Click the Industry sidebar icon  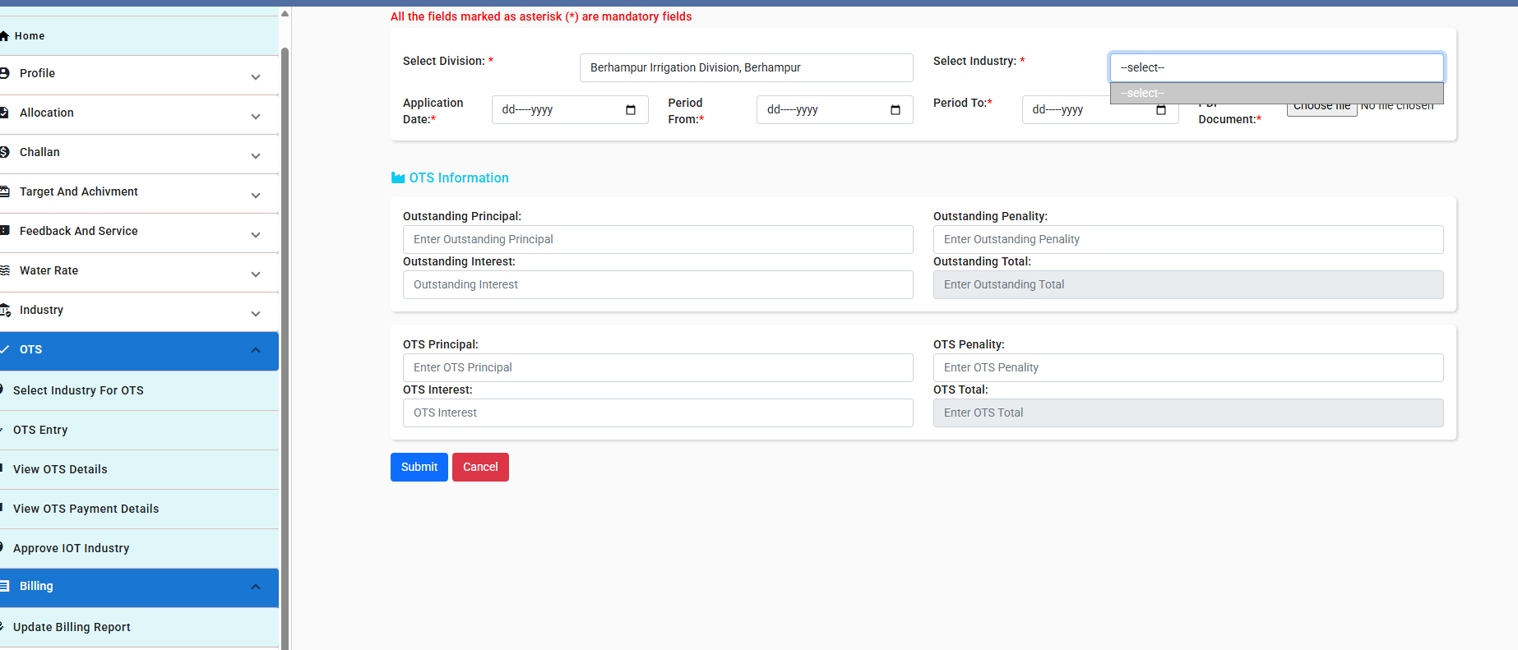coord(5,310)
